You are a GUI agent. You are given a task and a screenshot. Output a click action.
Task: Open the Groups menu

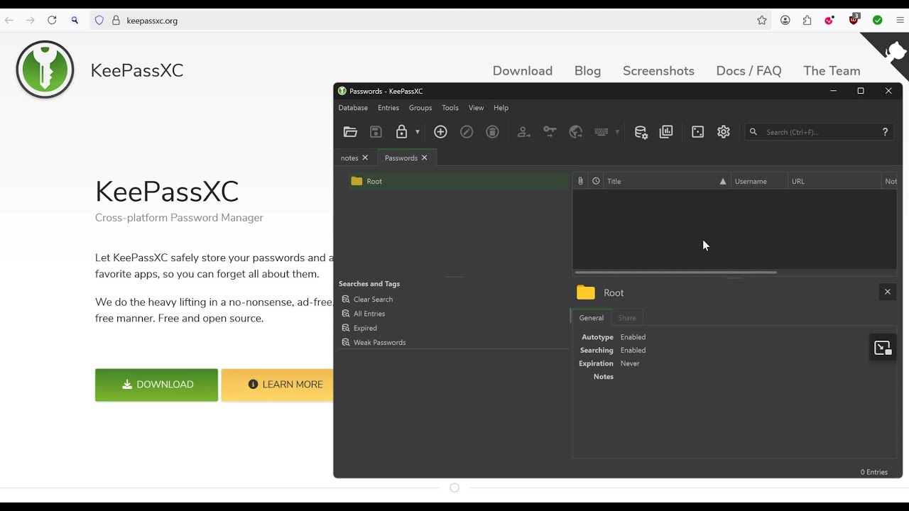pyautogui.click(x=420, y=108)
